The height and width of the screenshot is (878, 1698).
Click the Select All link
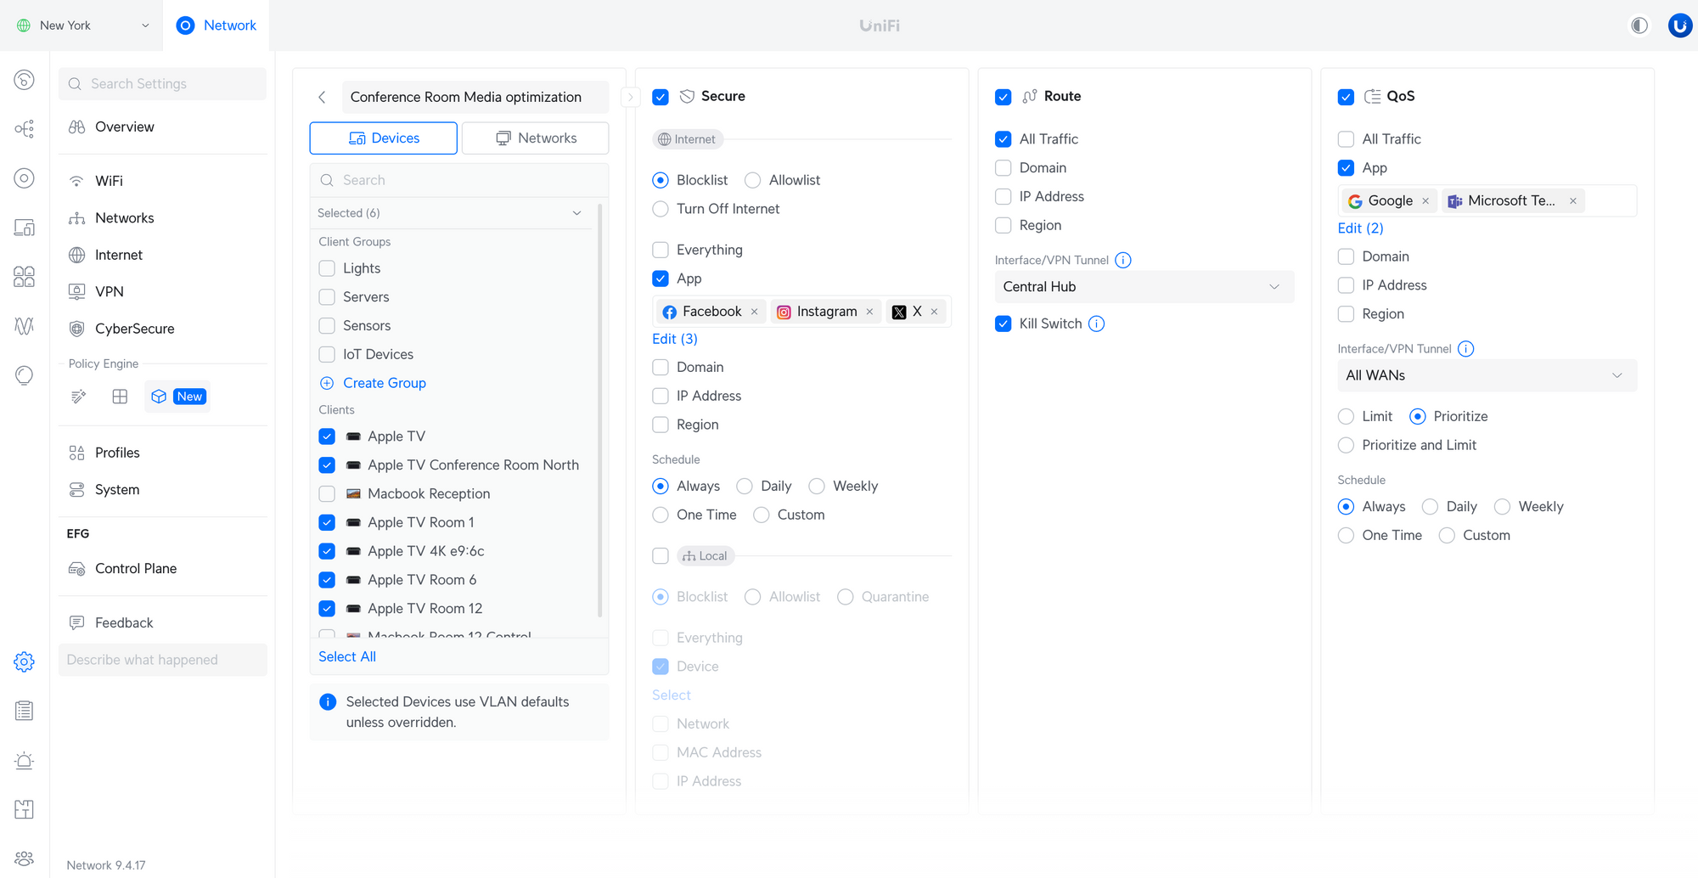346,656
